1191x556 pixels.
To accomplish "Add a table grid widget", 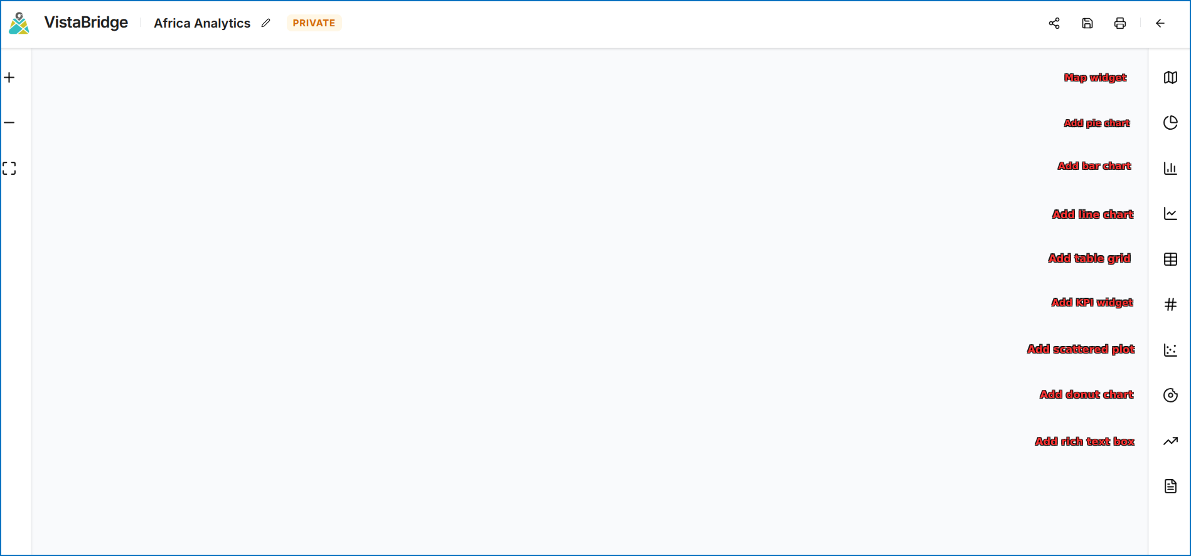I will 1170,259.
